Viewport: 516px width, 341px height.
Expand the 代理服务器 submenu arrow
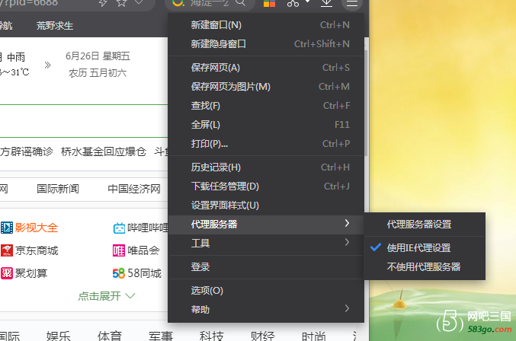347,223
